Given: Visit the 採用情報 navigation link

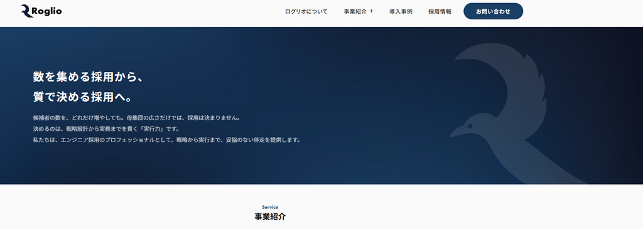Looking at the screenshot, I should tap(440, 11).
